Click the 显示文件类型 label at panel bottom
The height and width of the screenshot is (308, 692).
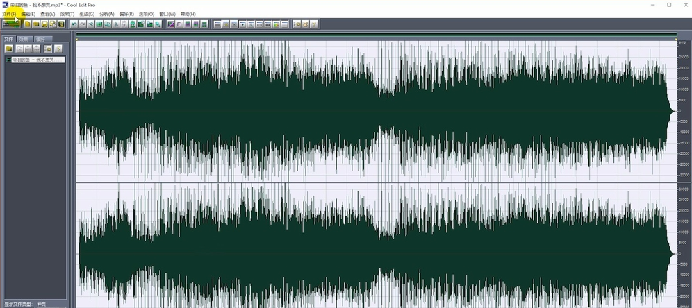point(17,304)
